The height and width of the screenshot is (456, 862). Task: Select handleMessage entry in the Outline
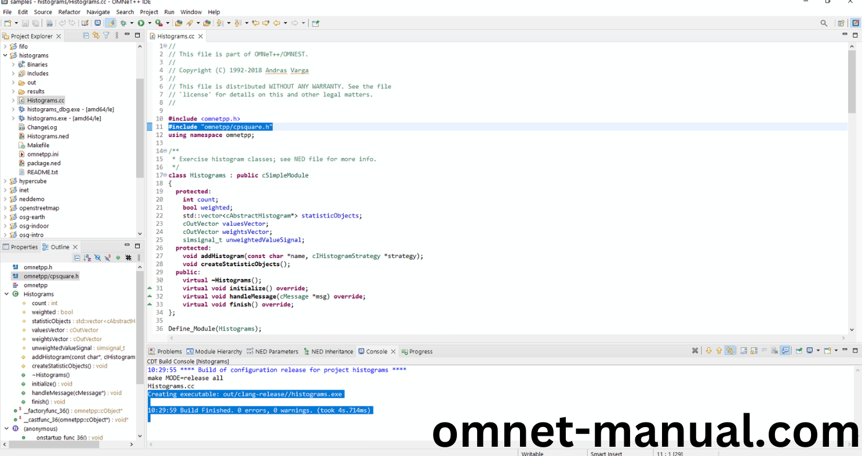click(68, 393)
